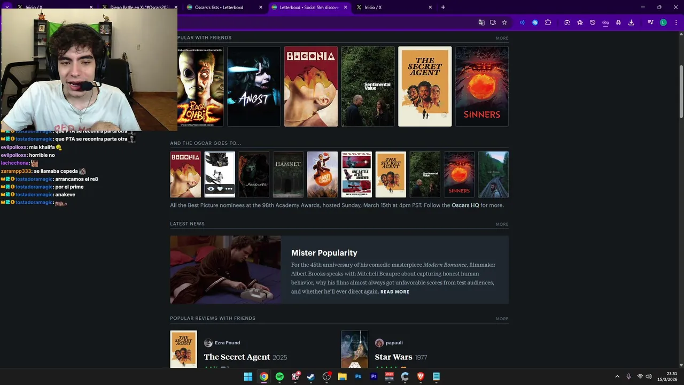Mark hovered Oscar film as watched with eye icon

tap(211, 189)
